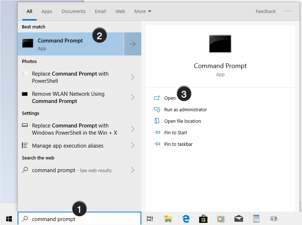The width and height of the screenshot is (302, 225).
Task: Choose Run as administrator
Action: tap(185, 109)
